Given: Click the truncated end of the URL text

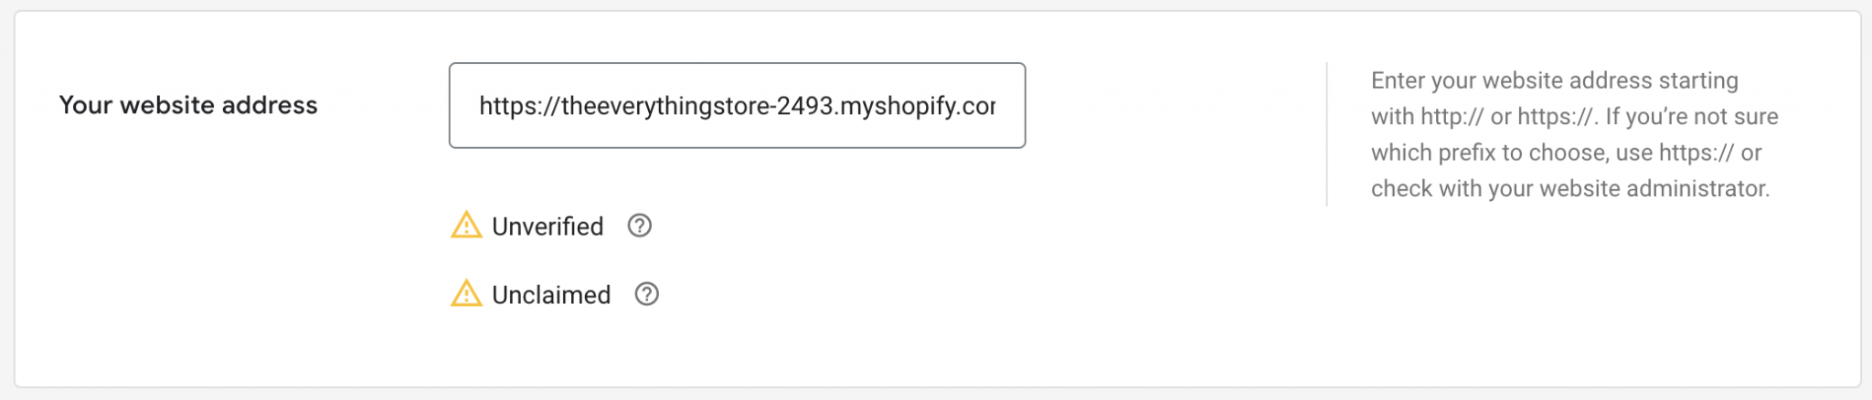Looking at the screenshot, I should 983,107.
